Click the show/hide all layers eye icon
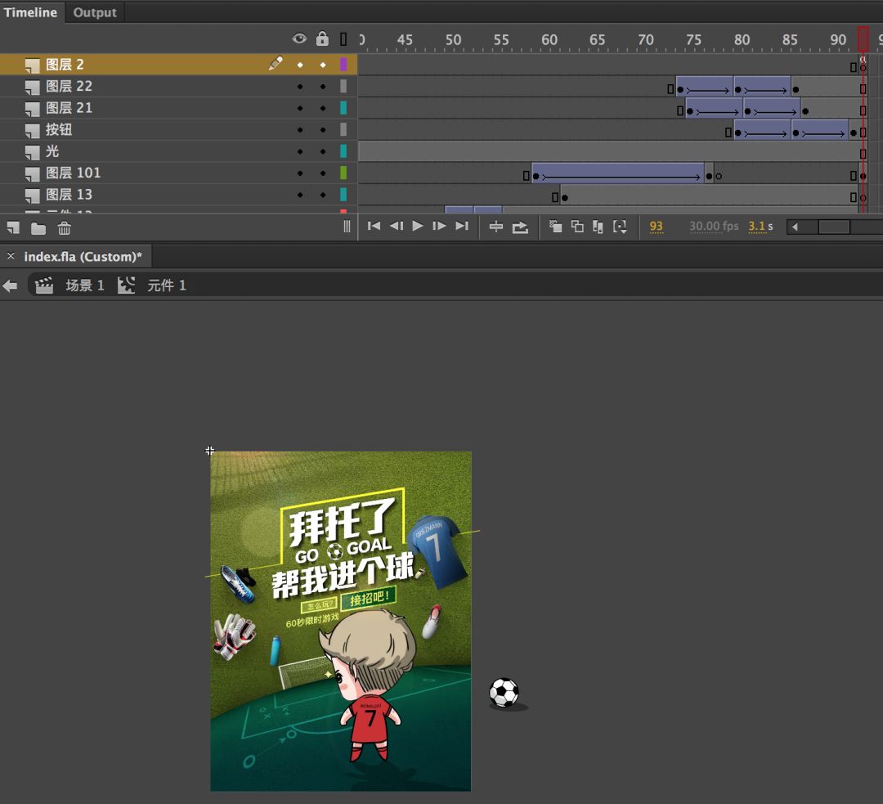Viewport: 883px width, 804px height. [299, 38]
